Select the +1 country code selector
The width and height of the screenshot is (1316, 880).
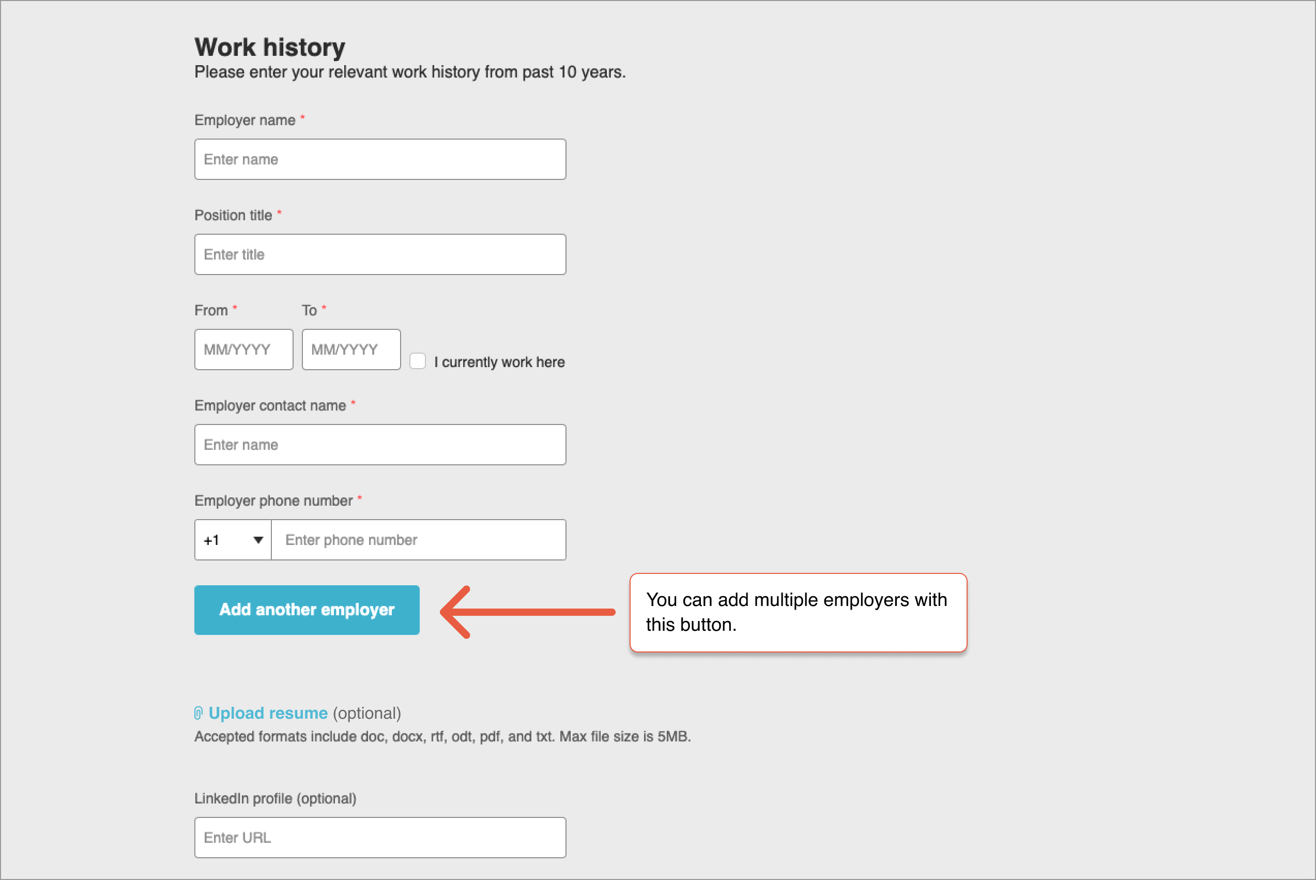(x=232, y=539)
